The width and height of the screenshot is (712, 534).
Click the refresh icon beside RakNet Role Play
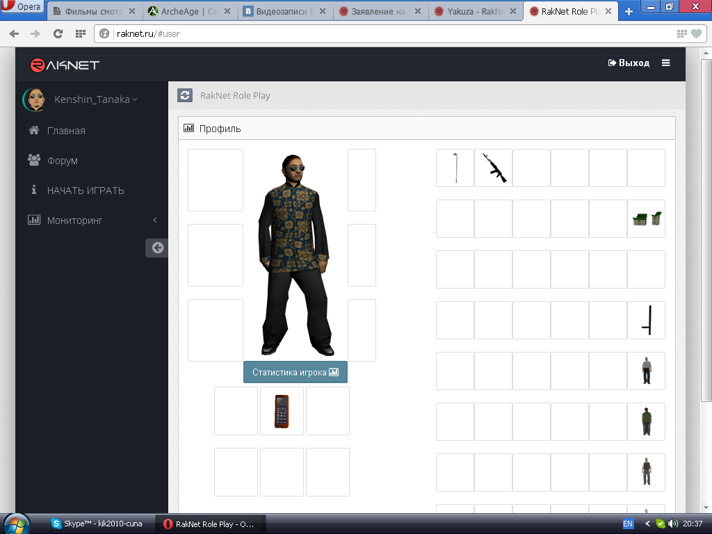(185, 95)
